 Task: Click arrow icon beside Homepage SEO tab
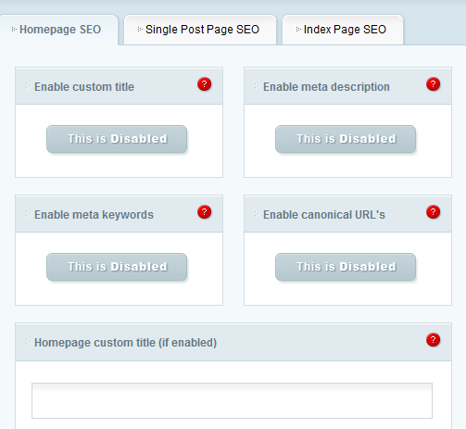pyautogui.click(x=14, y=30)
